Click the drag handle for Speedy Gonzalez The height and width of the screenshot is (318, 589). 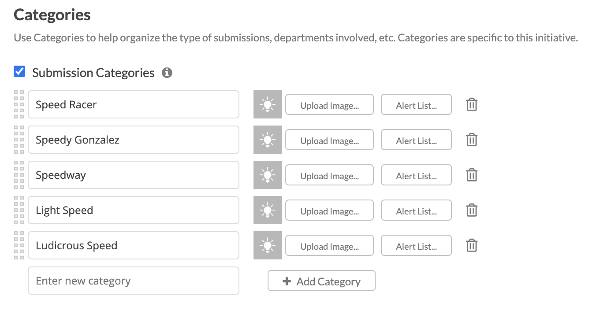19,140
